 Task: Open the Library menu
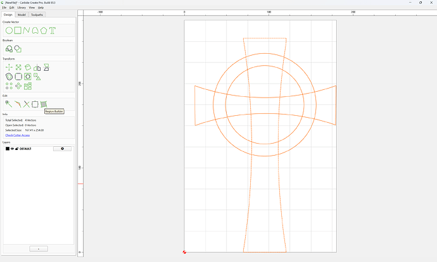[x=22, y=8]
